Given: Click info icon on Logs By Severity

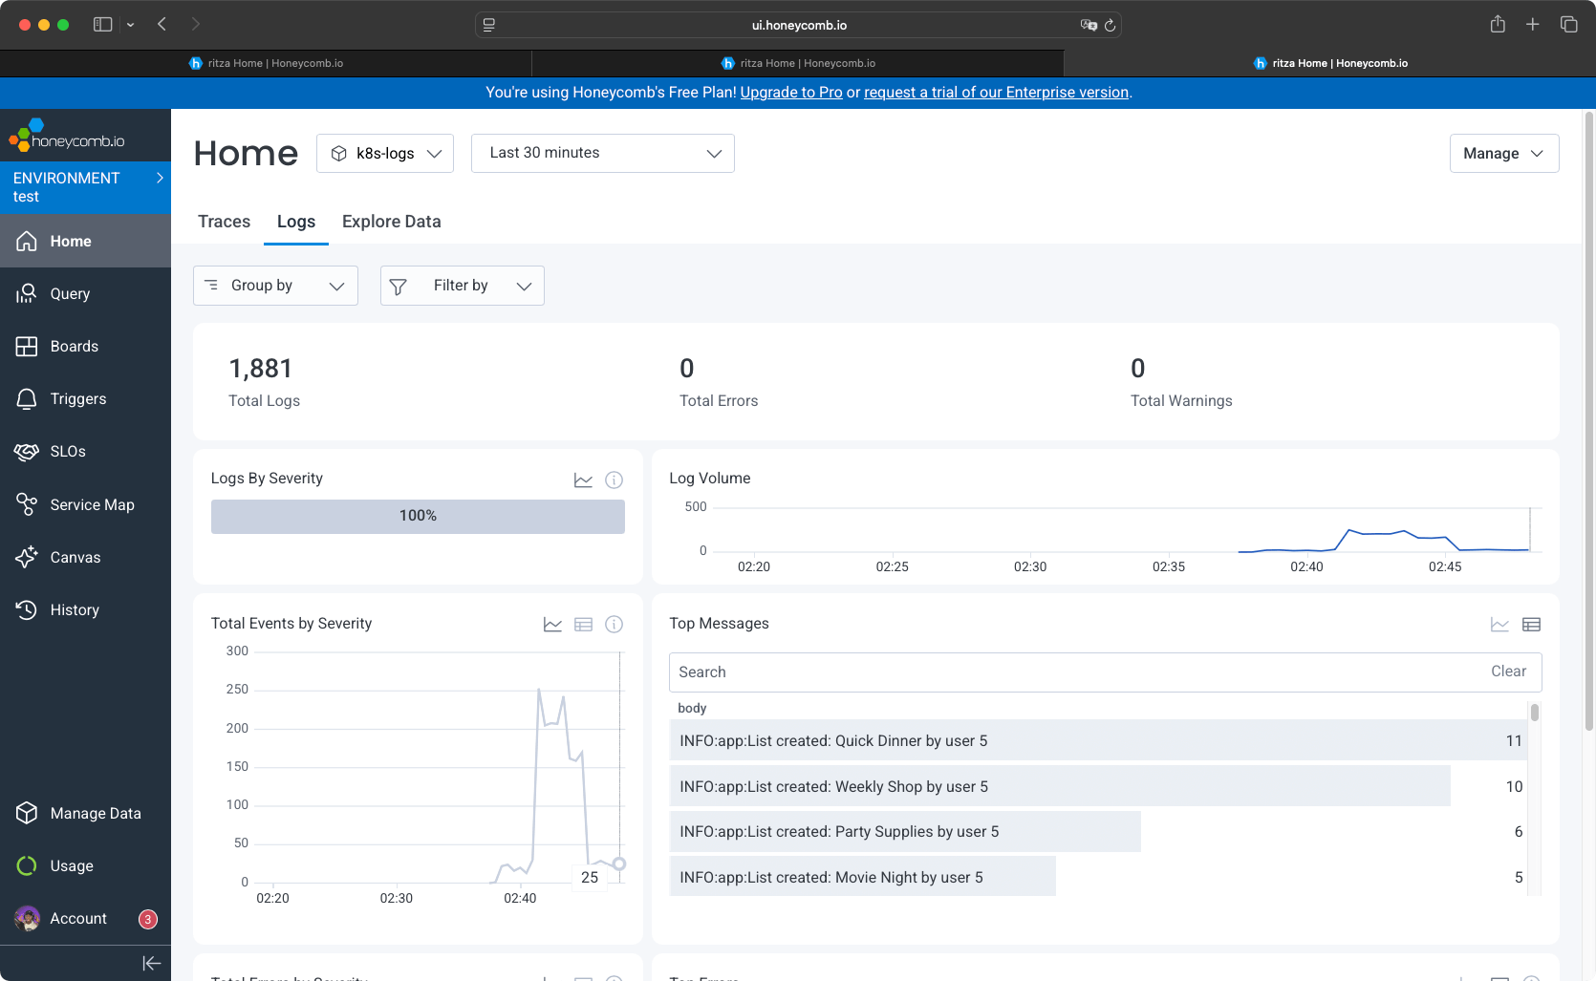Looking at the screenshot, I should tap(614, 480).
